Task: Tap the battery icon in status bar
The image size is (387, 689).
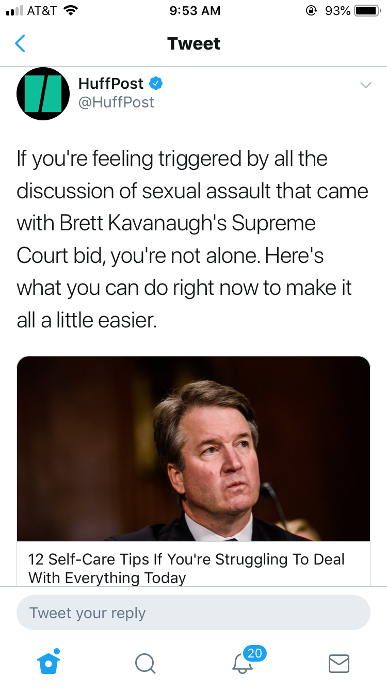Action: [367, 11]
